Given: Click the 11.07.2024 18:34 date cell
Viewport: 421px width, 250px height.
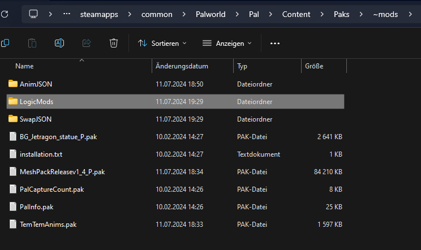Looking at the screenshot, I should pyautogui.click(x=179, y=172).
